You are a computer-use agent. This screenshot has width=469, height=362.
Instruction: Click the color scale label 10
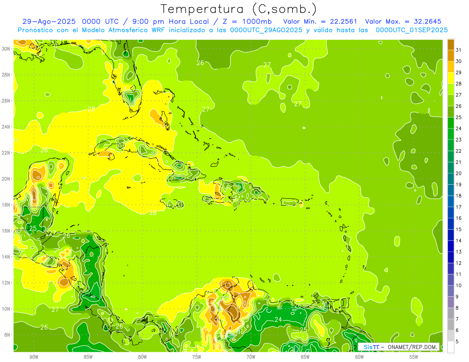[458, 285]
